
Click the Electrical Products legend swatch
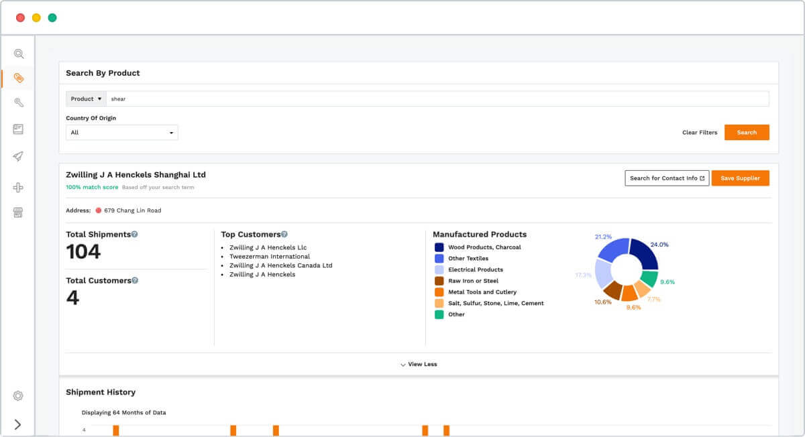click(439, 269)
